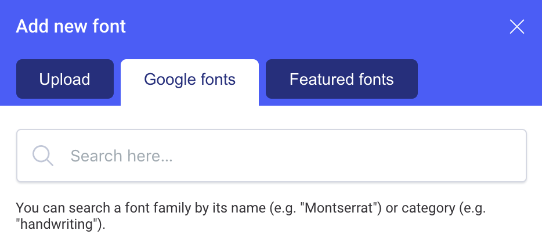The image size is (542, 252).
Task: Click the magnifying glass search icon
Action: [x=43, y=156]
